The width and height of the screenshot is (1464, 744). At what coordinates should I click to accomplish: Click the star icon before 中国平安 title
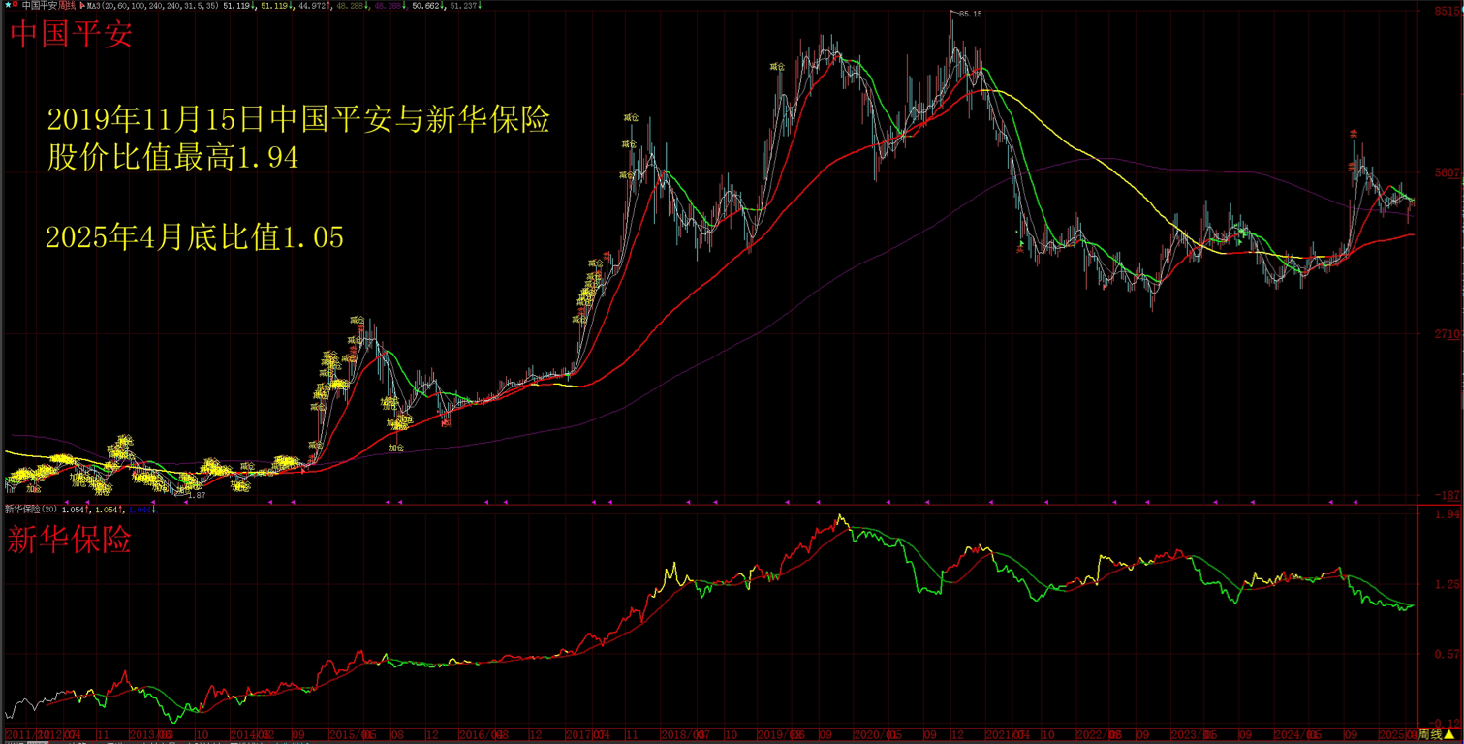pos(8,5)
